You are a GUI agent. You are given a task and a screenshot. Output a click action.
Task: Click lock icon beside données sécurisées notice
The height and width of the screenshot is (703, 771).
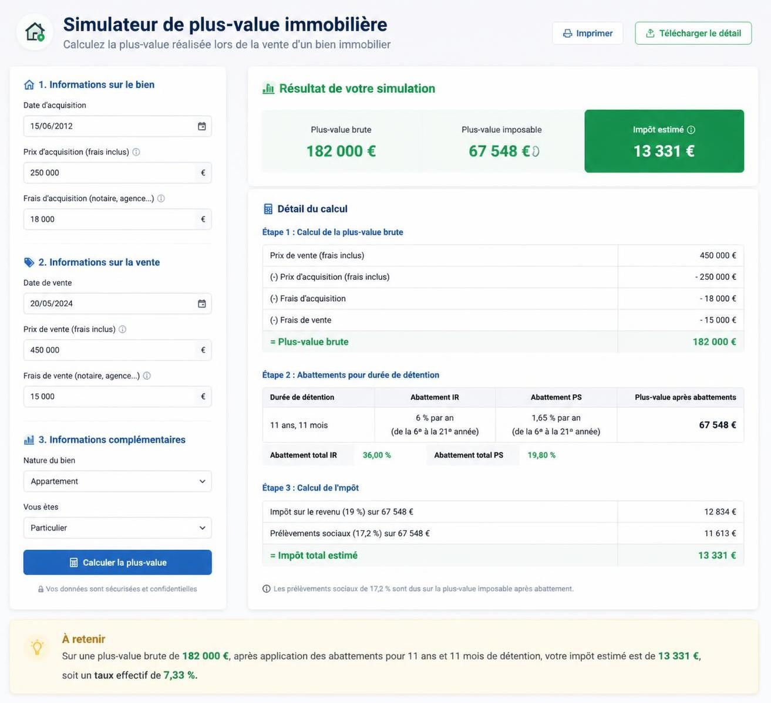[41, 589]
